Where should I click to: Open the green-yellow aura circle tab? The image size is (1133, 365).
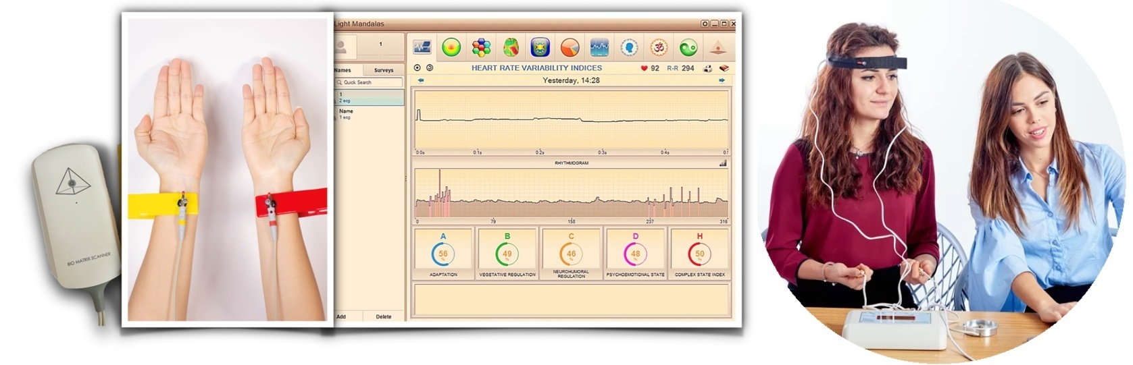tap(451, 48)
